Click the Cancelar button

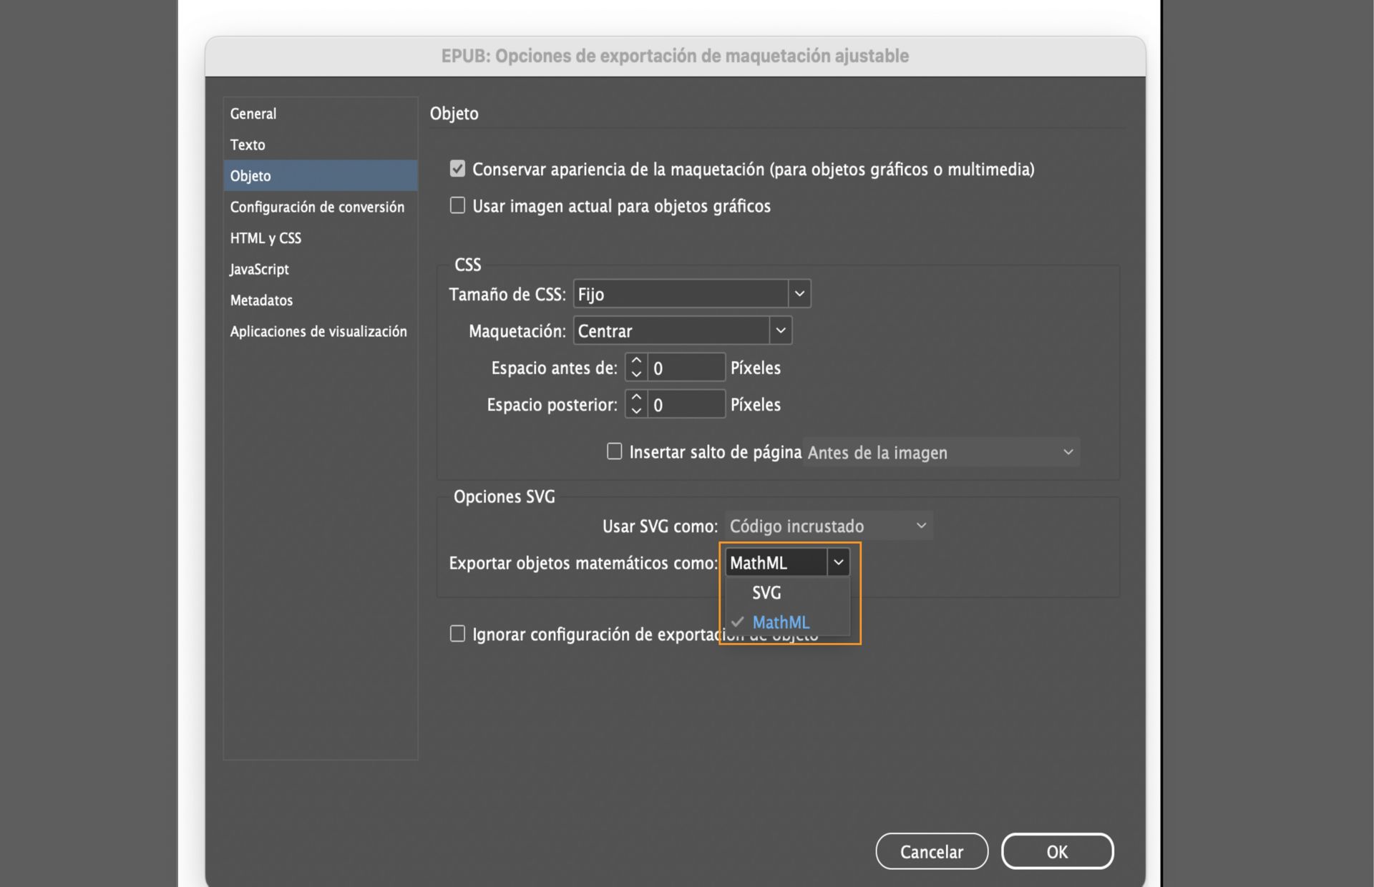click(x=931, y=851)
